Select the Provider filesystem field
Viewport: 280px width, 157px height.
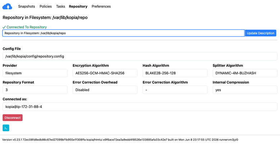pos(35,73)
